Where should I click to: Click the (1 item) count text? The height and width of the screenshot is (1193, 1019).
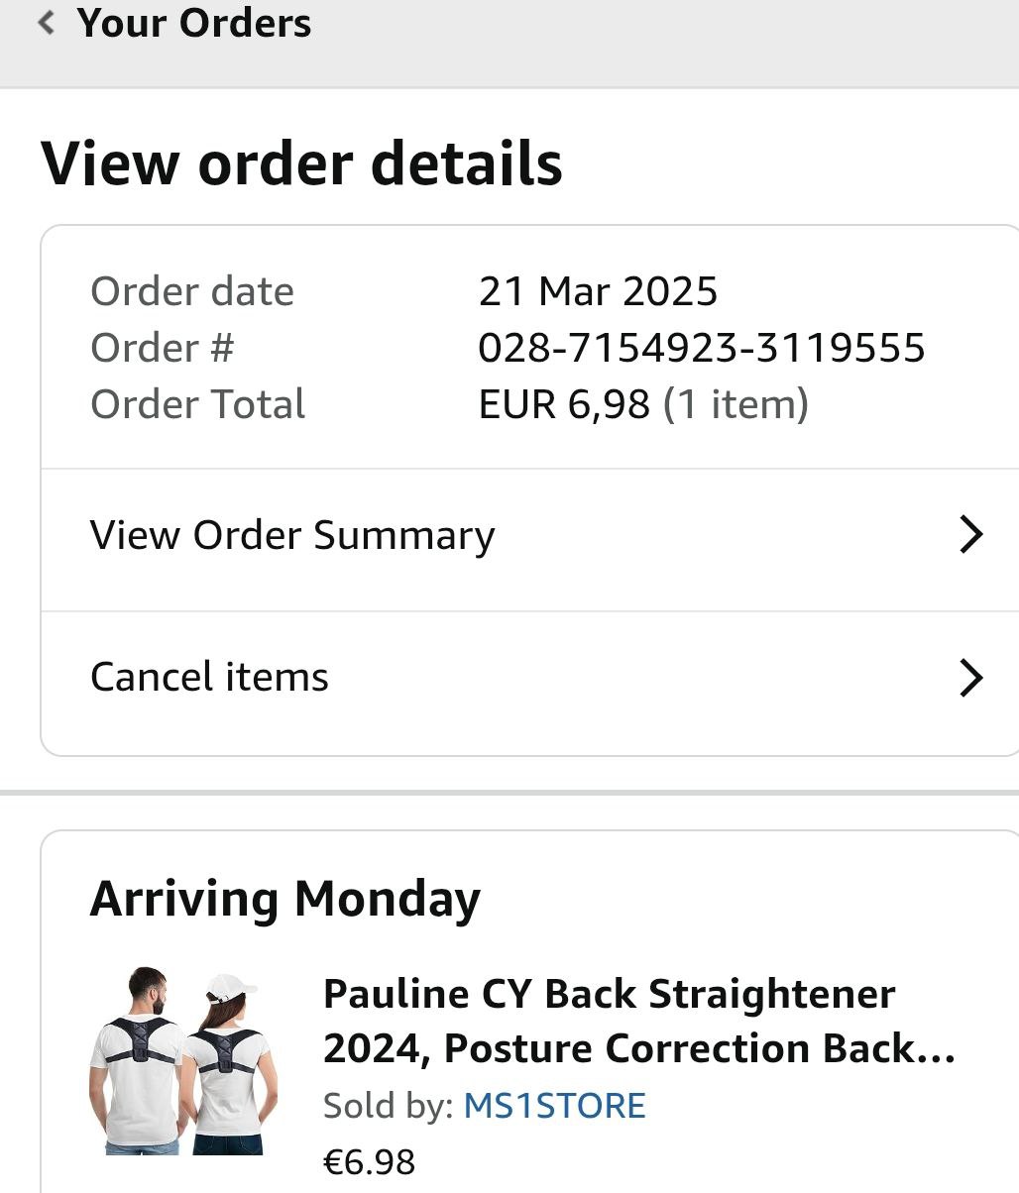pos(736,404)
